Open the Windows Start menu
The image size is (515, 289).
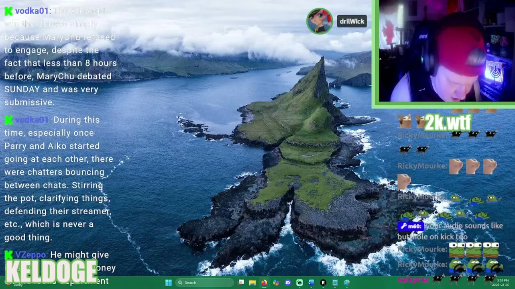click(x=169, y=283)
